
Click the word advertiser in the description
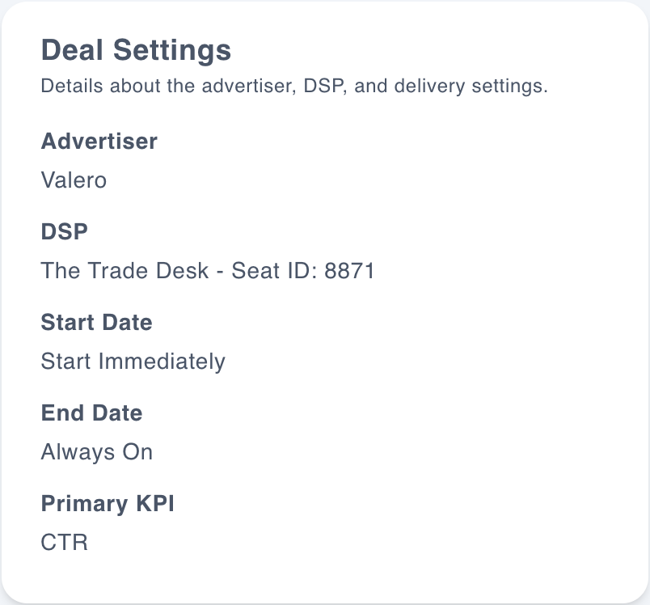[249, 86]
